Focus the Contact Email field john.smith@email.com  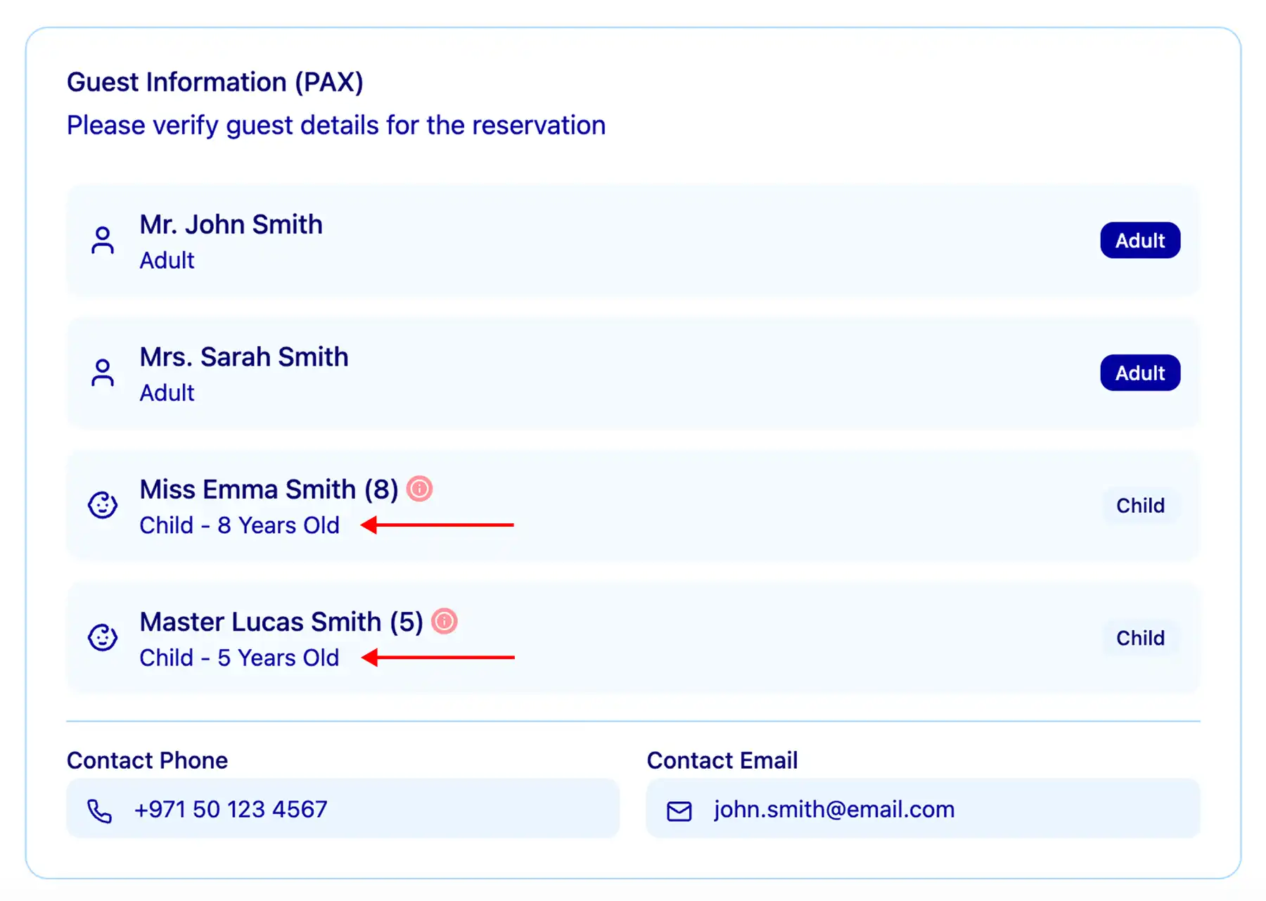tap(923, 808)
